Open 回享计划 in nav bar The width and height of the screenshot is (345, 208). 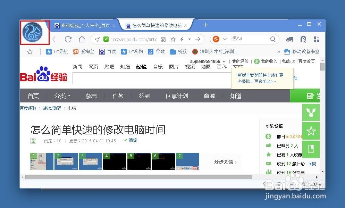(x=177, y=96)
